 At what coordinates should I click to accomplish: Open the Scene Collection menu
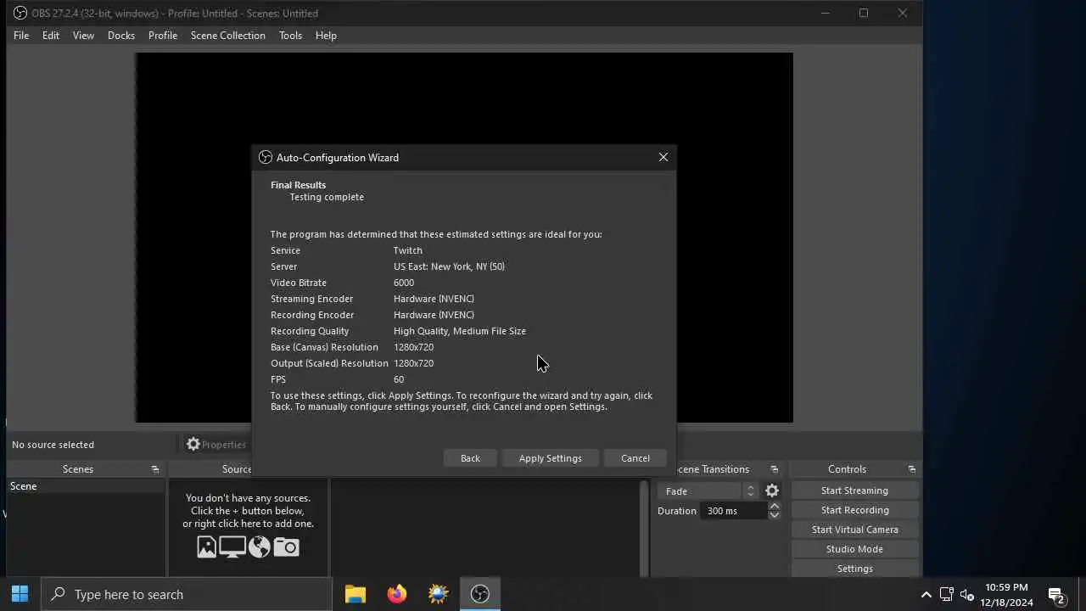(228, 36)
